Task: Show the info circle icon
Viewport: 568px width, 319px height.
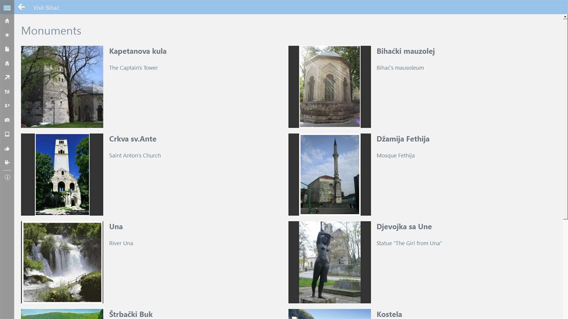Action: pyautogui.click(x=7, y=177)
